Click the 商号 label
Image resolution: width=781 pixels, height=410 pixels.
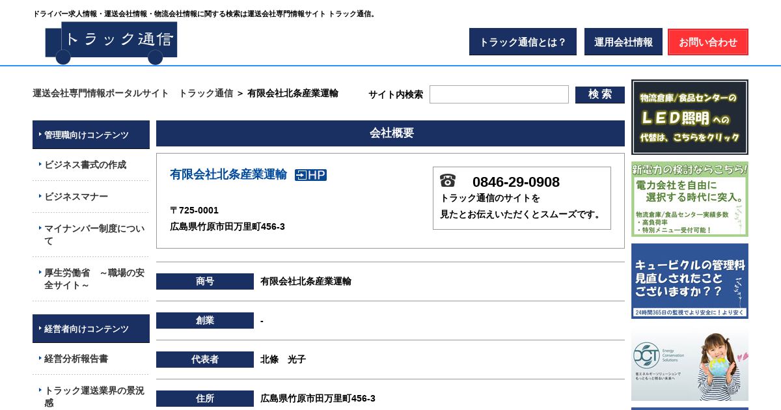click(205, 281)
